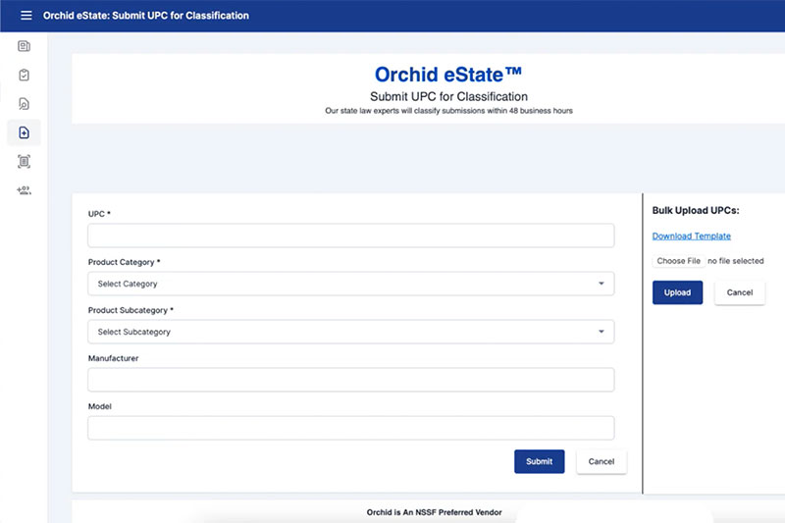
Task: Cancel the bulk upload
Action: tap(740, 292)
